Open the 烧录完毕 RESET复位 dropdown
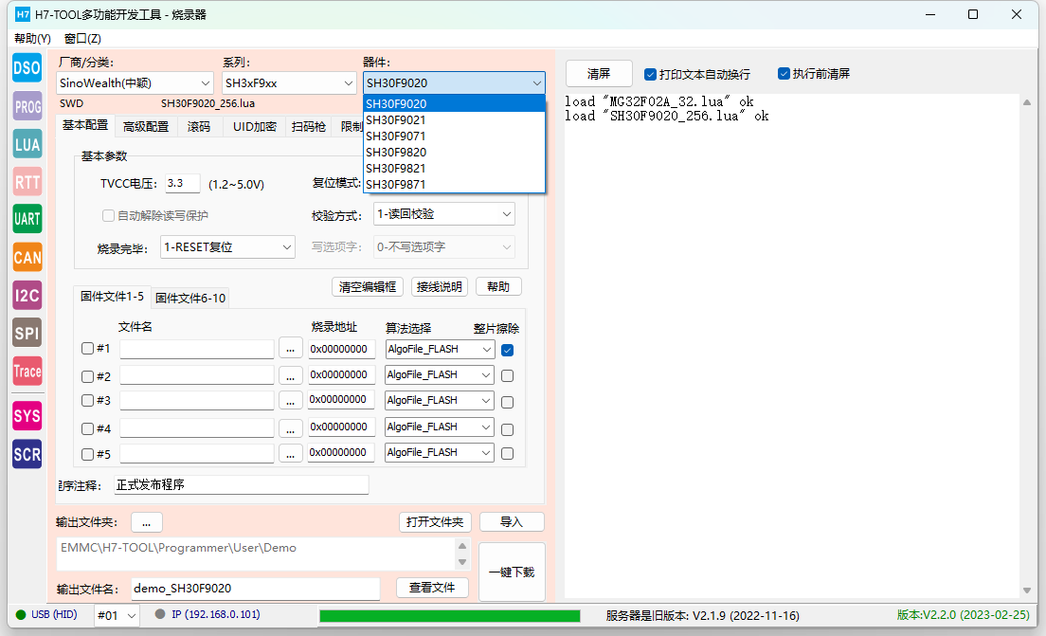1046x636 pixels. (x=227, y=247)
